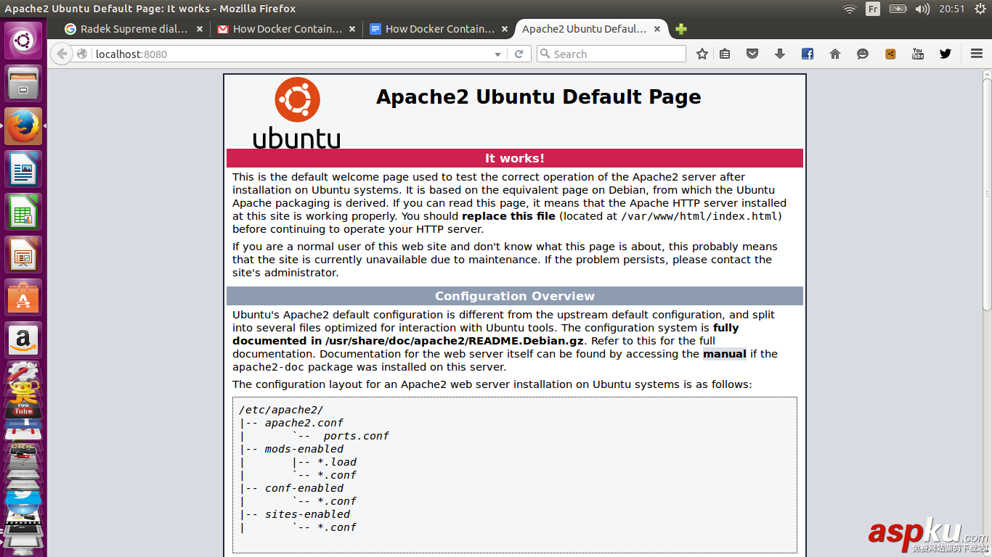Open the Ubuntu Dash search launcher
The width and height of the screenshot is (992, 557).
[x=24, y=40]
